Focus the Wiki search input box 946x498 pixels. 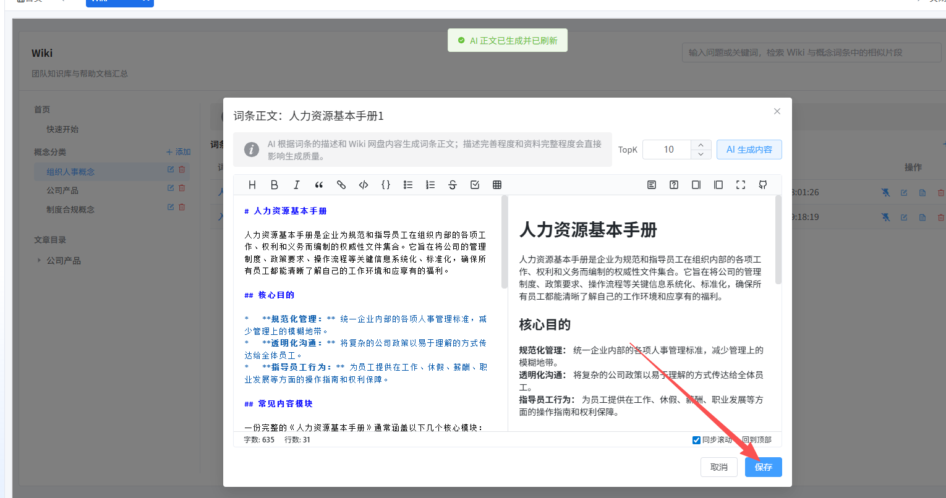click(811, 53)
